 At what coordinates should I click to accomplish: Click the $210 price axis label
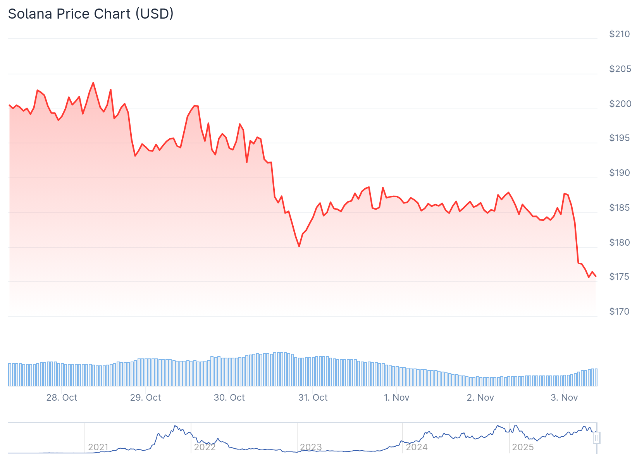click(x=620, y=34)
